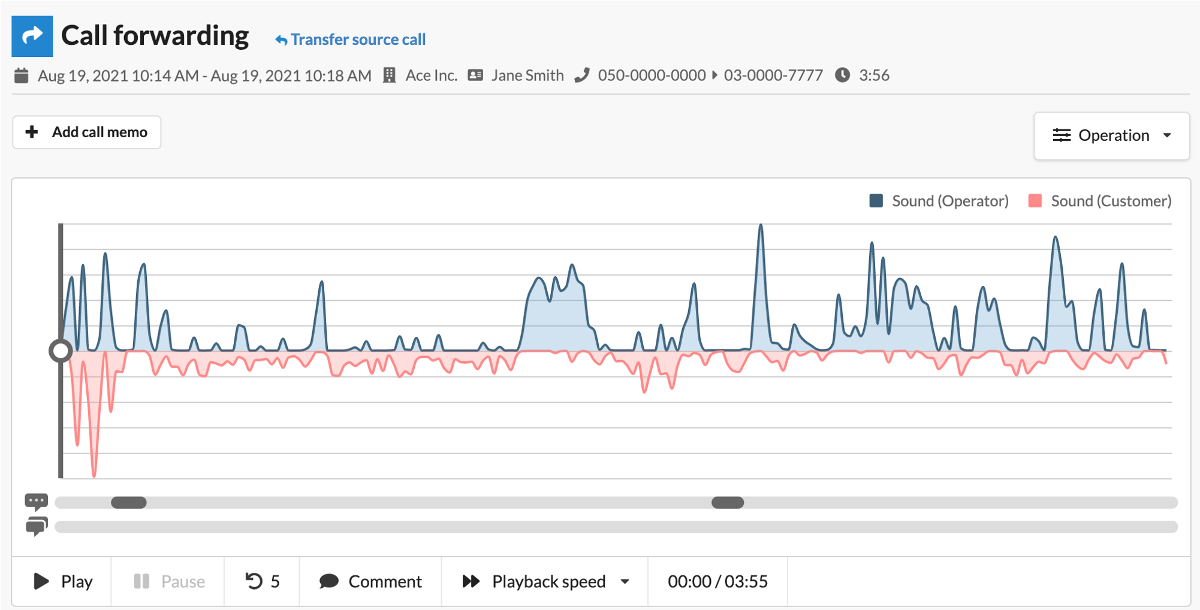Viewport: 1200px width, 610px height.
Task: Click the clock icon beside 3:56 duration
Action: click(842, 75)
